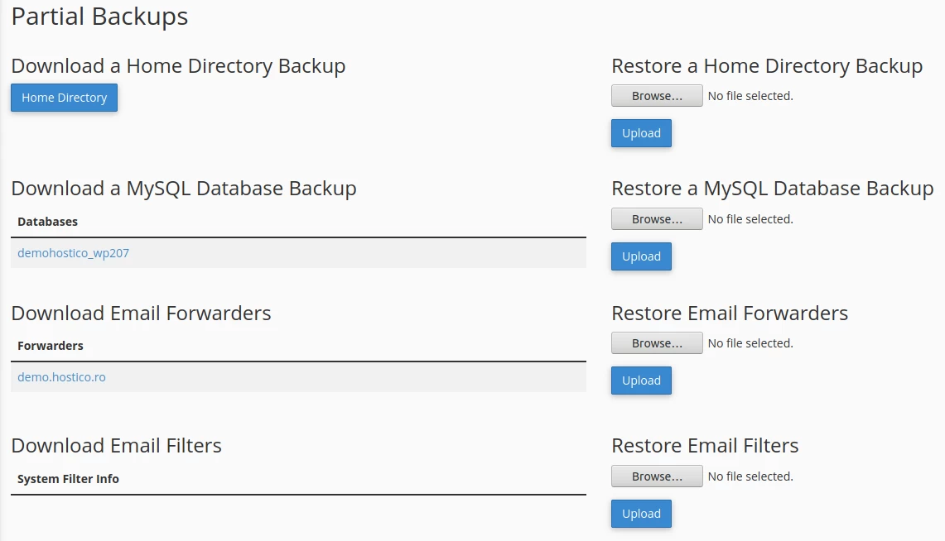Click the Home Directory download button

coord(65,98)
